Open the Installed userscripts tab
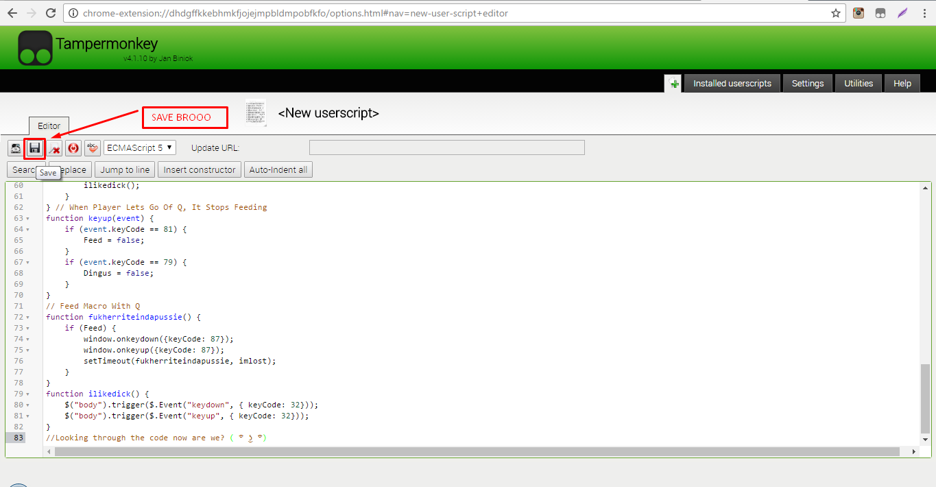Screen dimensions: 936x487 (x=732, y=83)
